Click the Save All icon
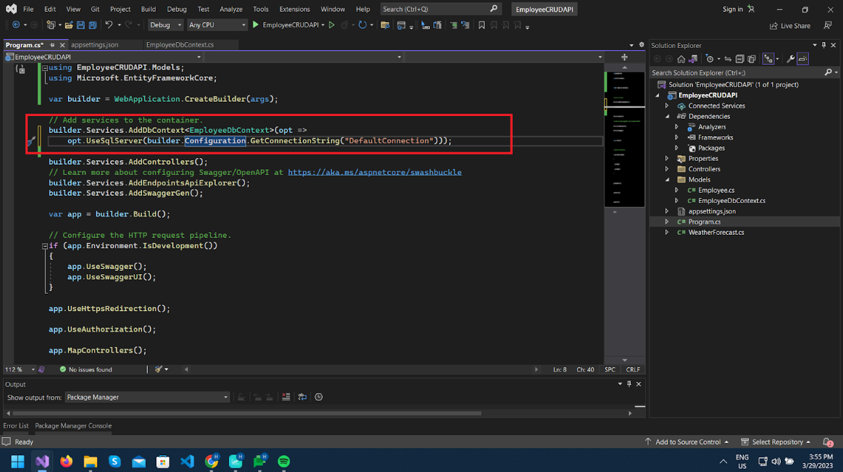The width and height of the screenshot is (843, 472). click(x=93, y=25)
